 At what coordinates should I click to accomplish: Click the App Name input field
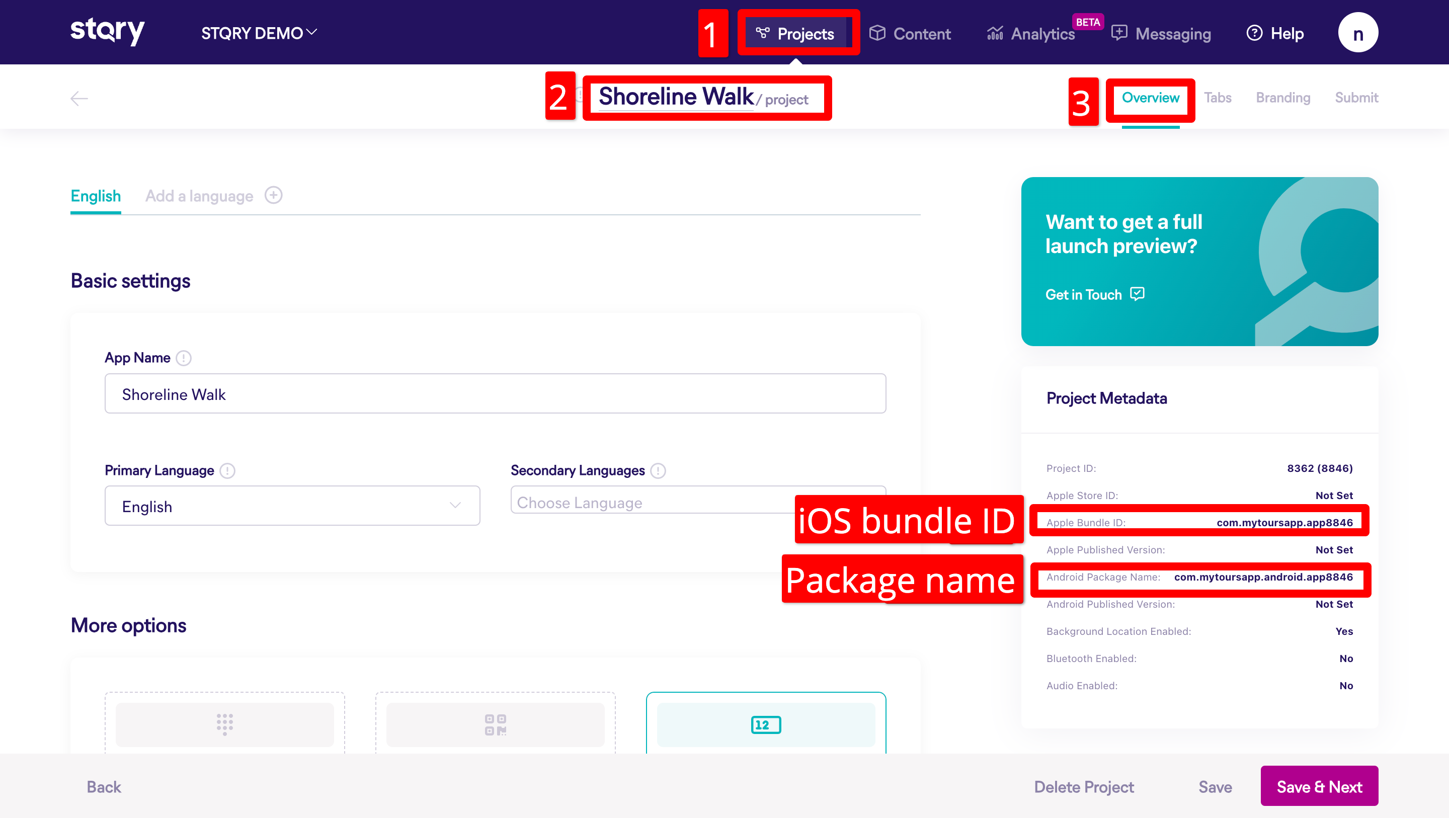click(x=495, y=394)
